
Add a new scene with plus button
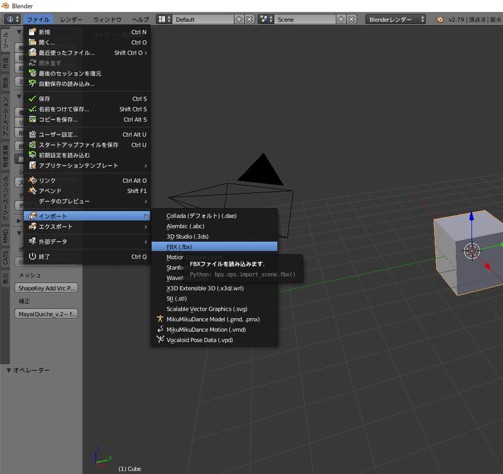[x=341, y=19]
